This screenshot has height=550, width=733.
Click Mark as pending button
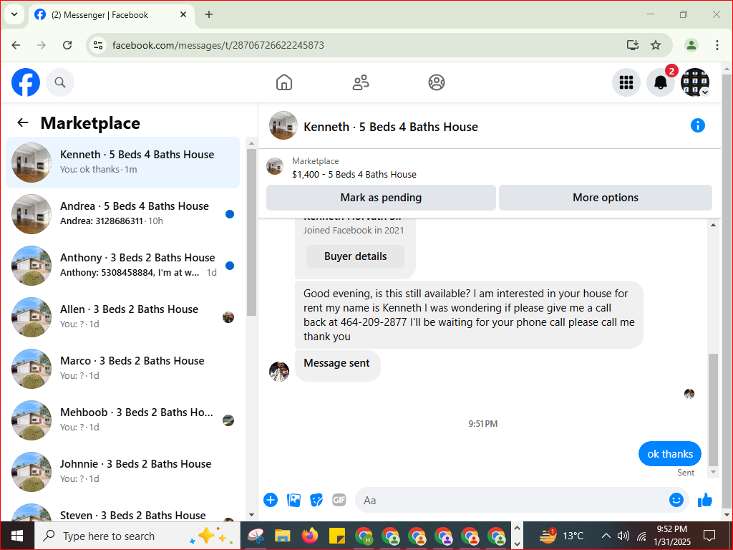coord(381,198)
